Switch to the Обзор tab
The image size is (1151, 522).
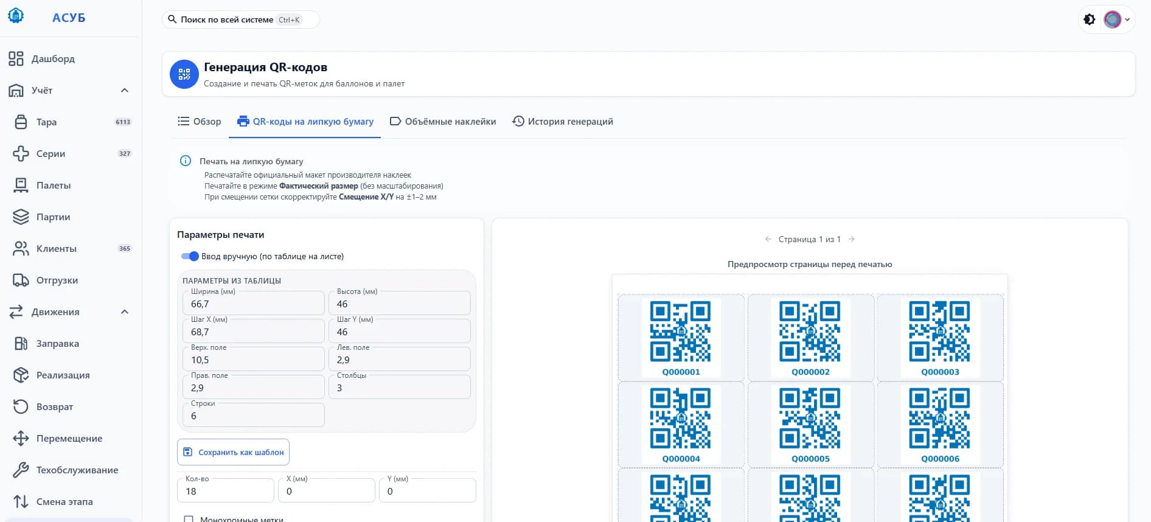click(199, 121)
